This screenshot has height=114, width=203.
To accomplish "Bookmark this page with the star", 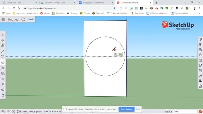I will tap(114, 8).
